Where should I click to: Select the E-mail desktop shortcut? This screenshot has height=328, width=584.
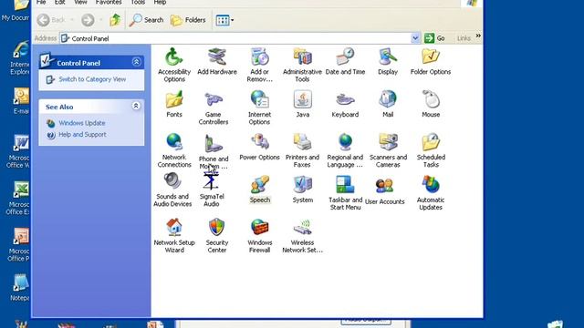[x=21, y=101]
